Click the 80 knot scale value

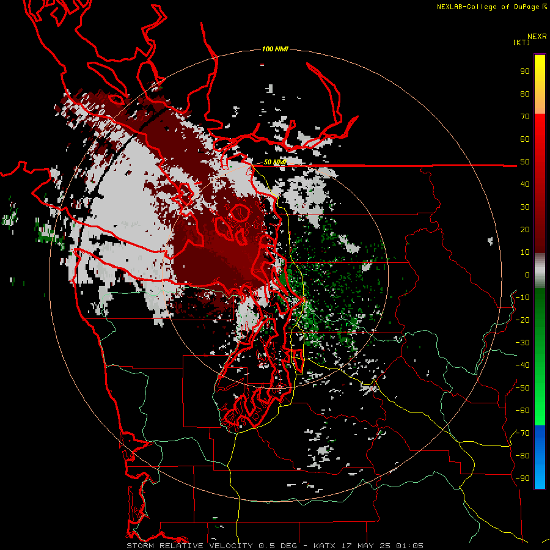[525, 94]
